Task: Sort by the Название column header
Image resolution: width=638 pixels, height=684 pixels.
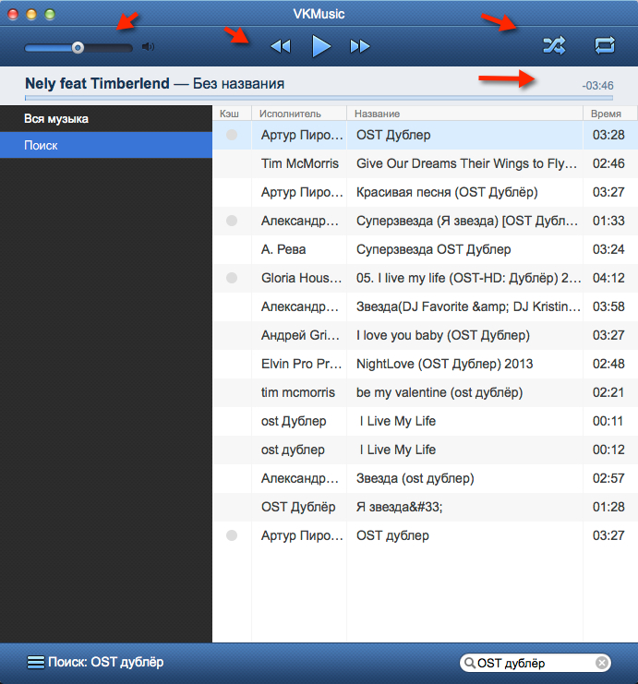Action: (378, 114)
